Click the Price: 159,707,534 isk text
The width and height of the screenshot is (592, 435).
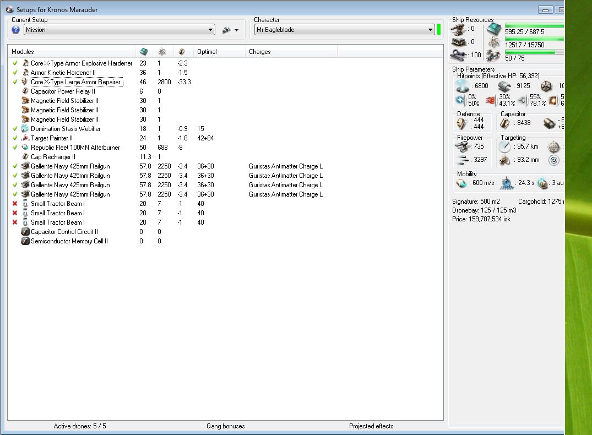[481, 219]
